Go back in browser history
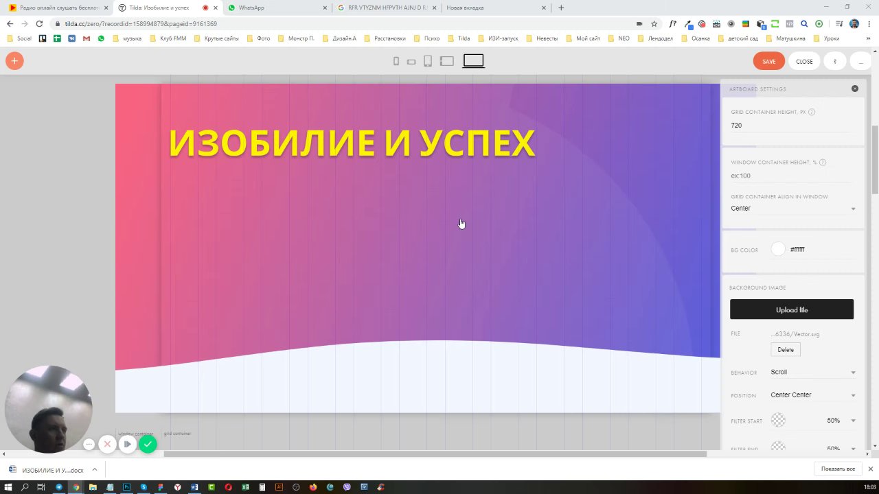Screen dimensions: 879x494 pos(10,23)
